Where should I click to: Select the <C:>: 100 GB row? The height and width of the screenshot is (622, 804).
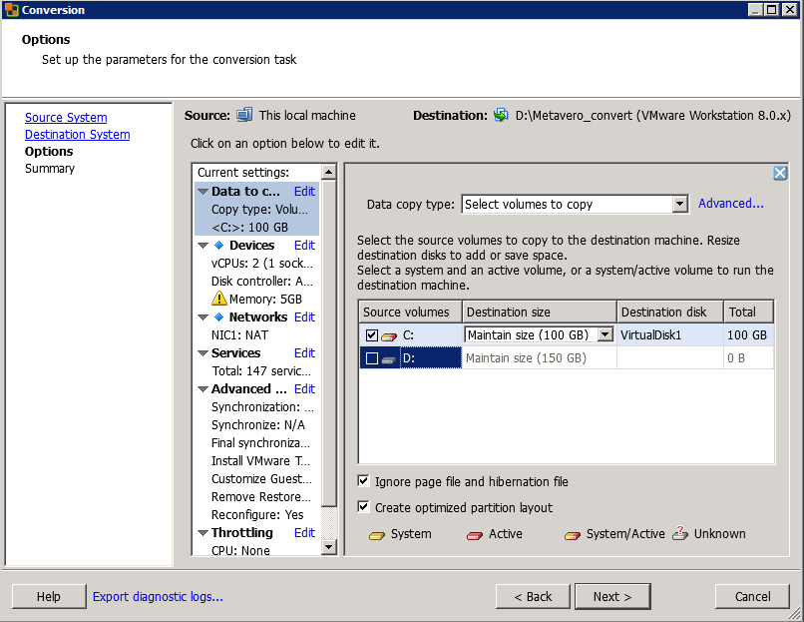click(256, 227)
